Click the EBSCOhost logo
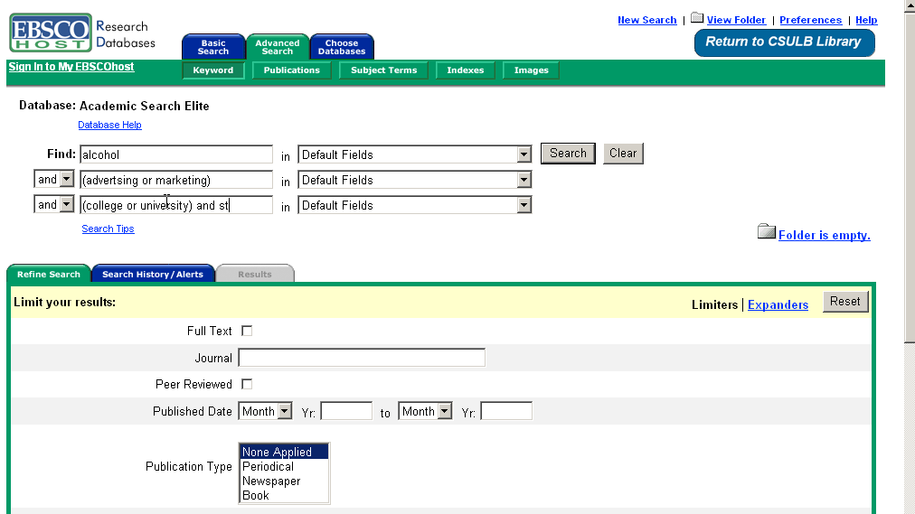 pyautogui.click(x=51, y=33)
